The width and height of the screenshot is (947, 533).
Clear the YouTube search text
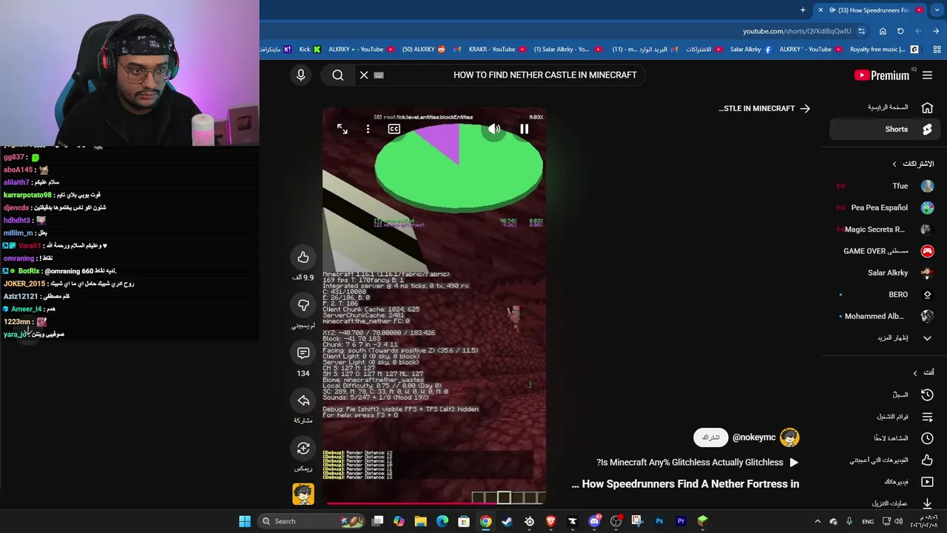[x=364, y=75]
